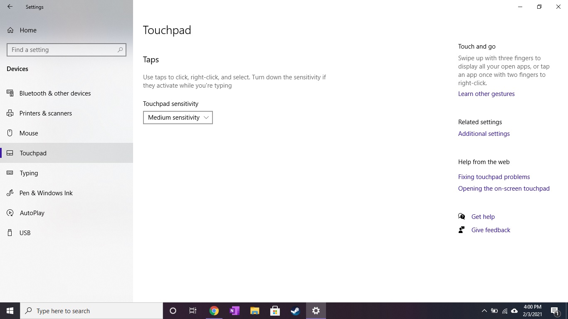The width and height of the screenshot is (568, 319).
Task: Open Printers & scanners settings
Action: coord(10,113)
